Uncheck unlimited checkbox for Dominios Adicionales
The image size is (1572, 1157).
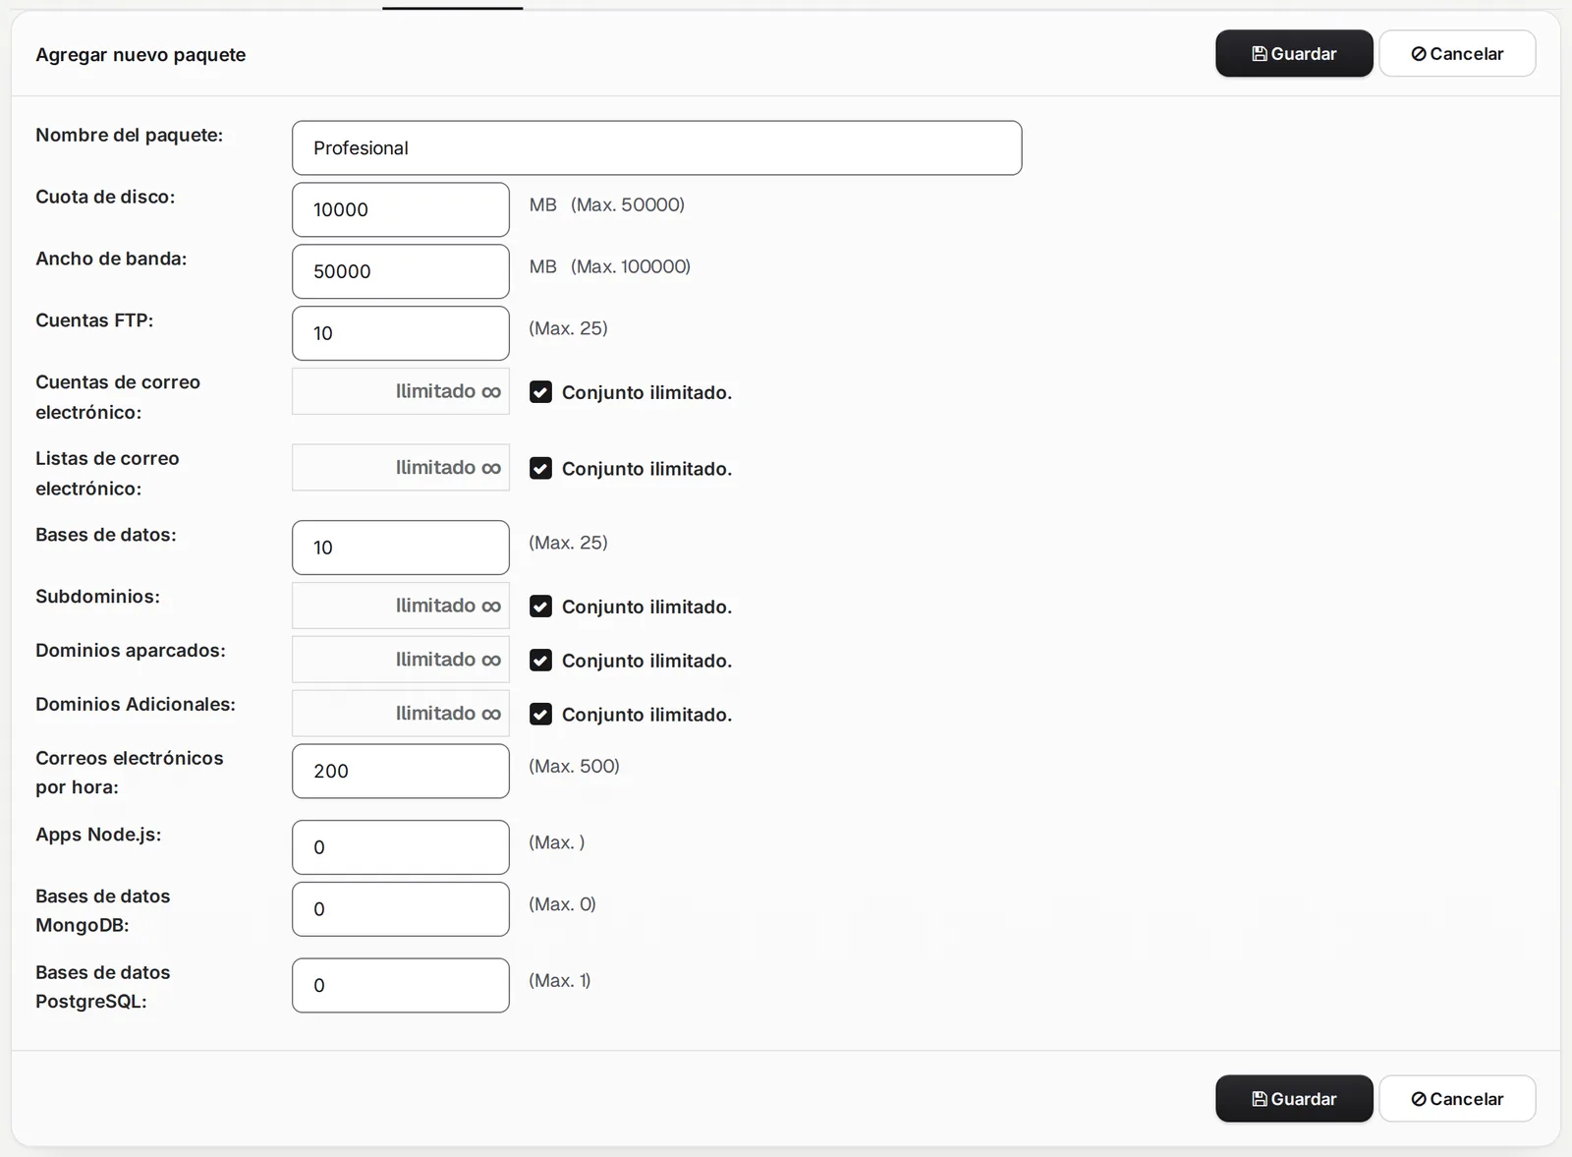pyautogui.click(x=540, y=715)
